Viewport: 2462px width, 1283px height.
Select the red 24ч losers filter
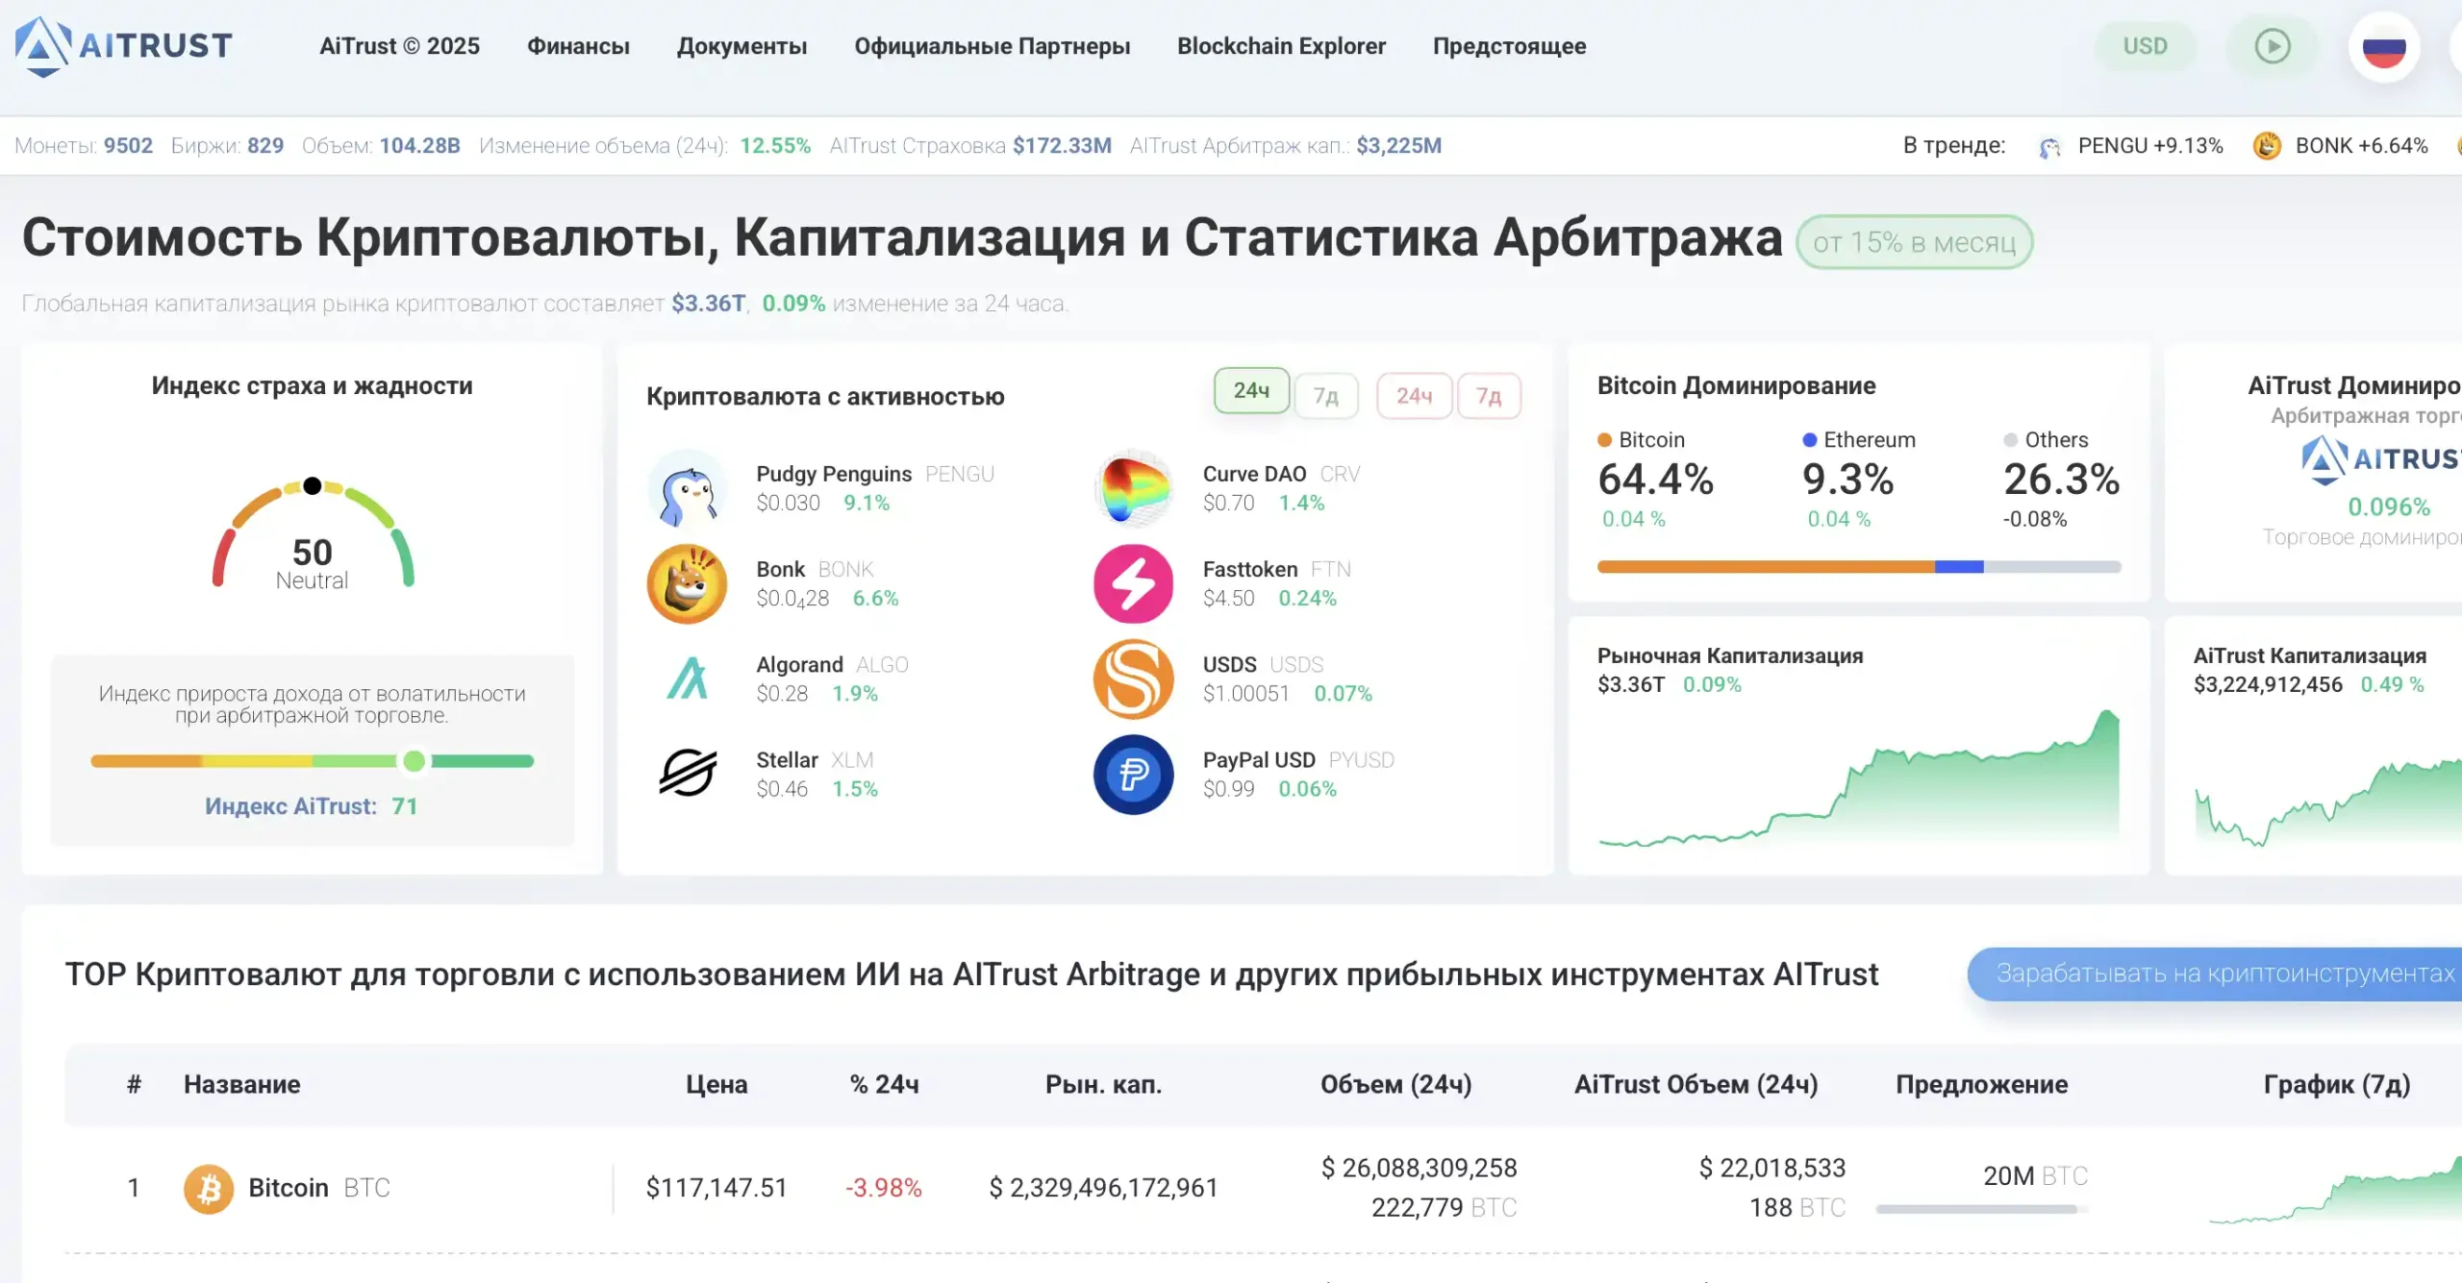point(1414,396)
